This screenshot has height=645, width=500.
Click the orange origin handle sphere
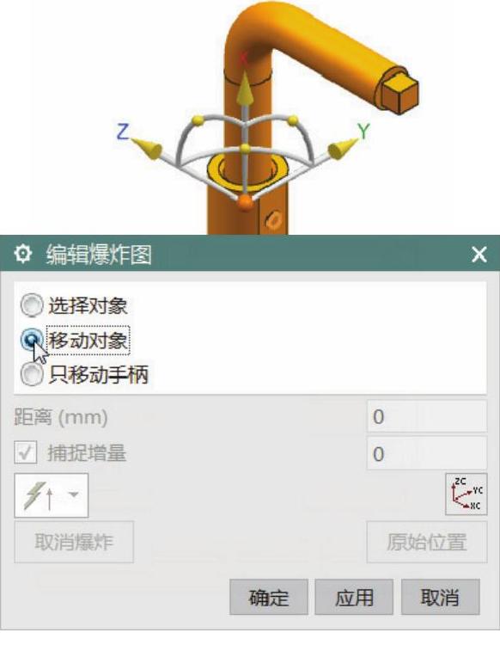[x=245, y=202]
